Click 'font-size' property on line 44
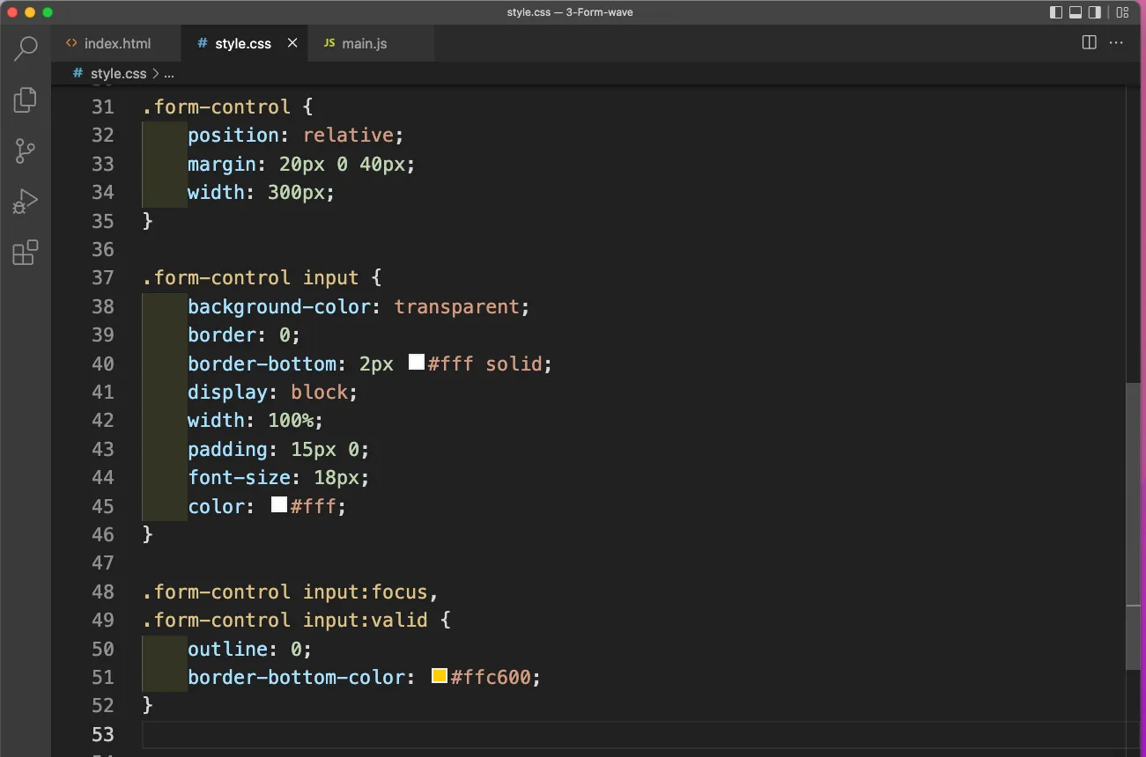Viewport: 1146px width, 757px height. click(x=239, y=478)
